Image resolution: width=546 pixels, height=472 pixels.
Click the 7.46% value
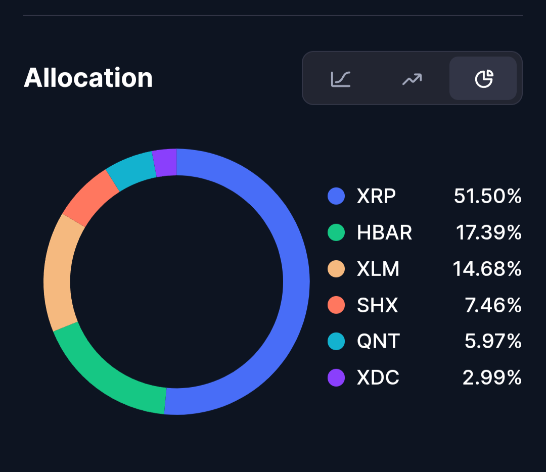tap(493, 305)
